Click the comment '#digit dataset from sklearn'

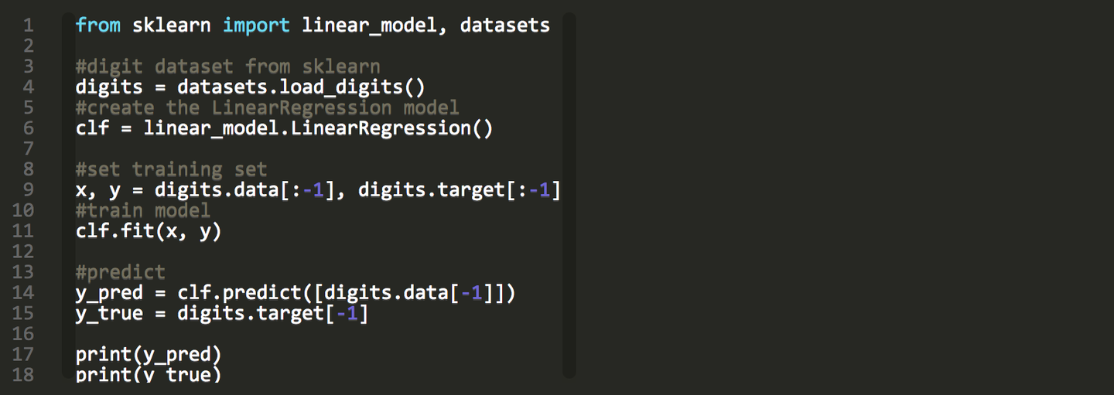[x=227, y=66]
